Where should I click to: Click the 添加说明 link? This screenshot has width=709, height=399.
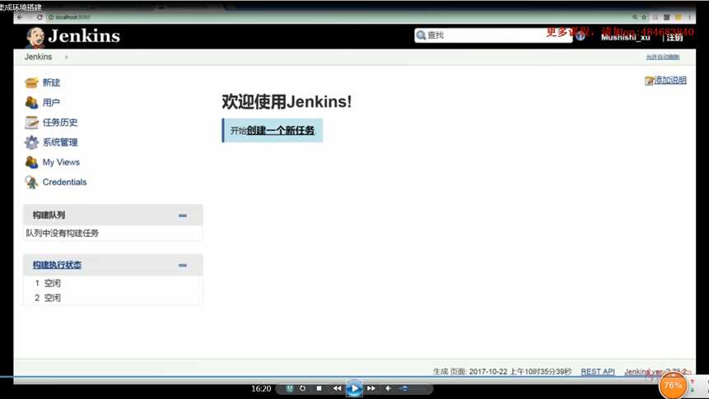pos(670,80)
